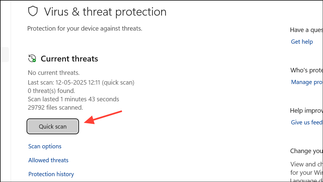Click the Last scan date line

81,83
